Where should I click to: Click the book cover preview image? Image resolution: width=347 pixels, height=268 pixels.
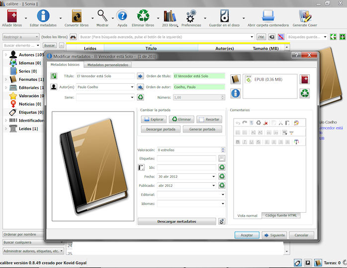93,166
